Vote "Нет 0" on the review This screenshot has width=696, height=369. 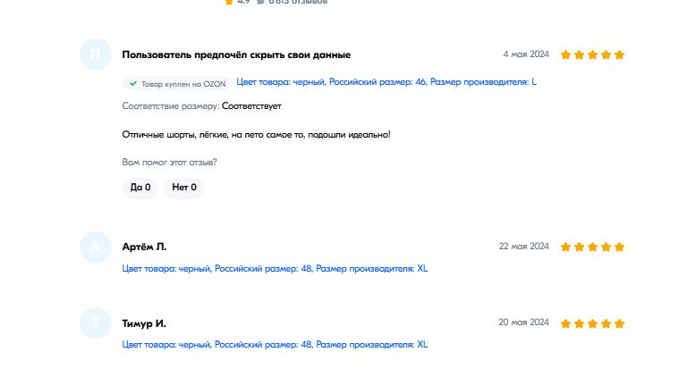(x=184, y=188)
